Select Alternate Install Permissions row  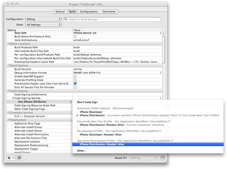(39, 134)
